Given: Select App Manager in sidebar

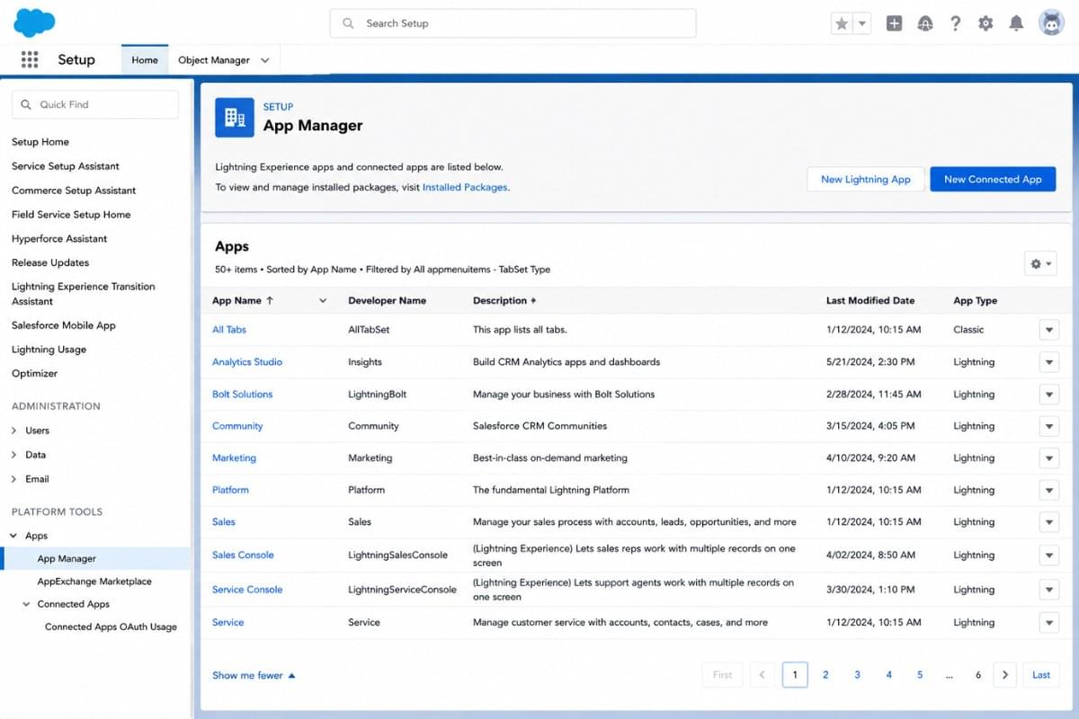Looking at the screenshot, I should pyautogui.click(x=95, y=558).
